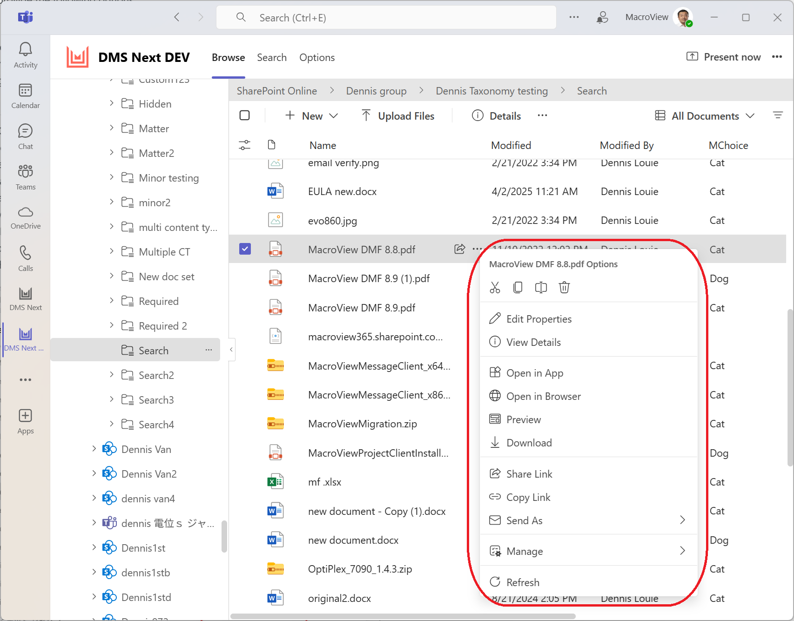This screenshot has width=794, height=621.
Task: Click the ellipsis on MacroView DMF 8.8.pdf row
Action: (x=477, y=249)
